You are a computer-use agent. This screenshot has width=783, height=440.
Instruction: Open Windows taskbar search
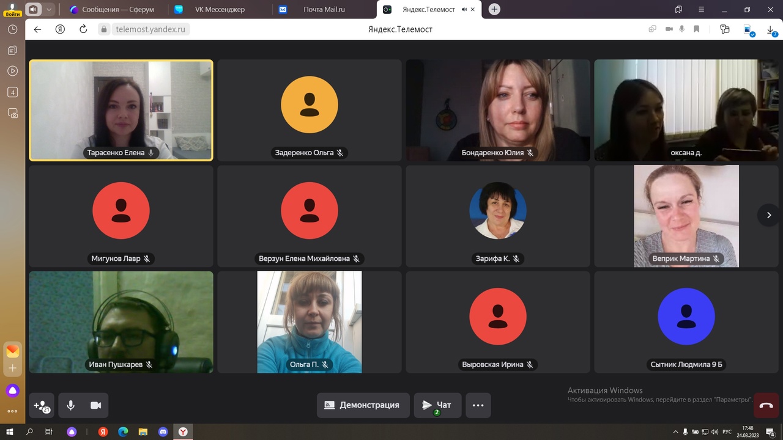click(x=29, y=431)
